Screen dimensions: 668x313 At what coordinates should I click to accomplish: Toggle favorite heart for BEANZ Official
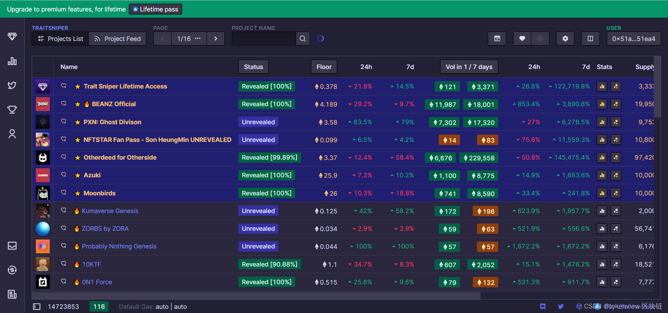point(64,103)
